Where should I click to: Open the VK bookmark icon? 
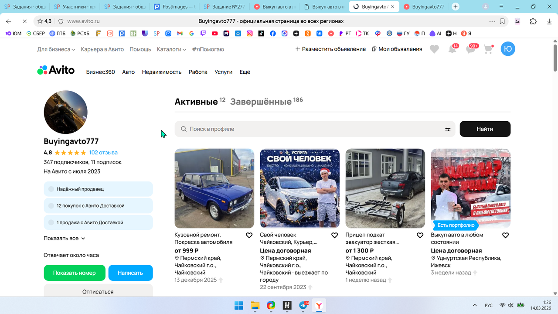pyautogui.click(x=320, y=33)
